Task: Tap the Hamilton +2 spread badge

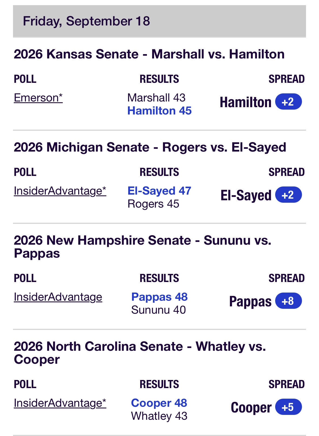Action: coord(288,102)
